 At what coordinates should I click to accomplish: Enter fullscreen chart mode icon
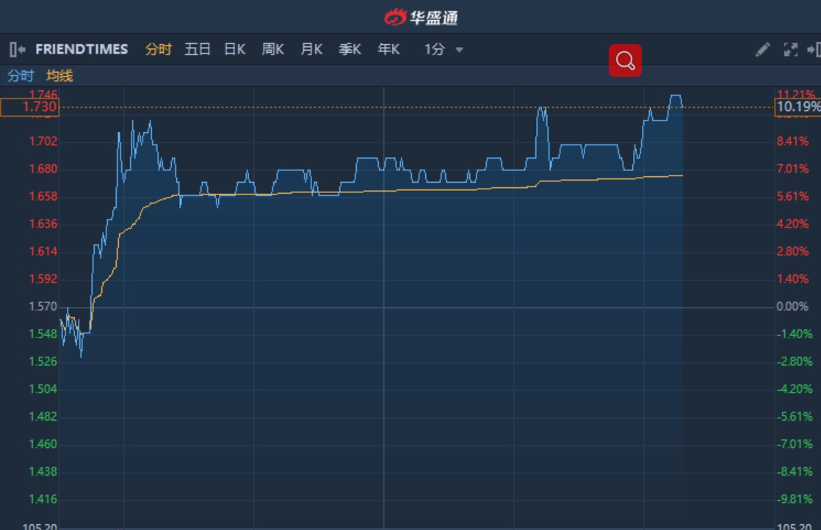(x=790, y=49)
